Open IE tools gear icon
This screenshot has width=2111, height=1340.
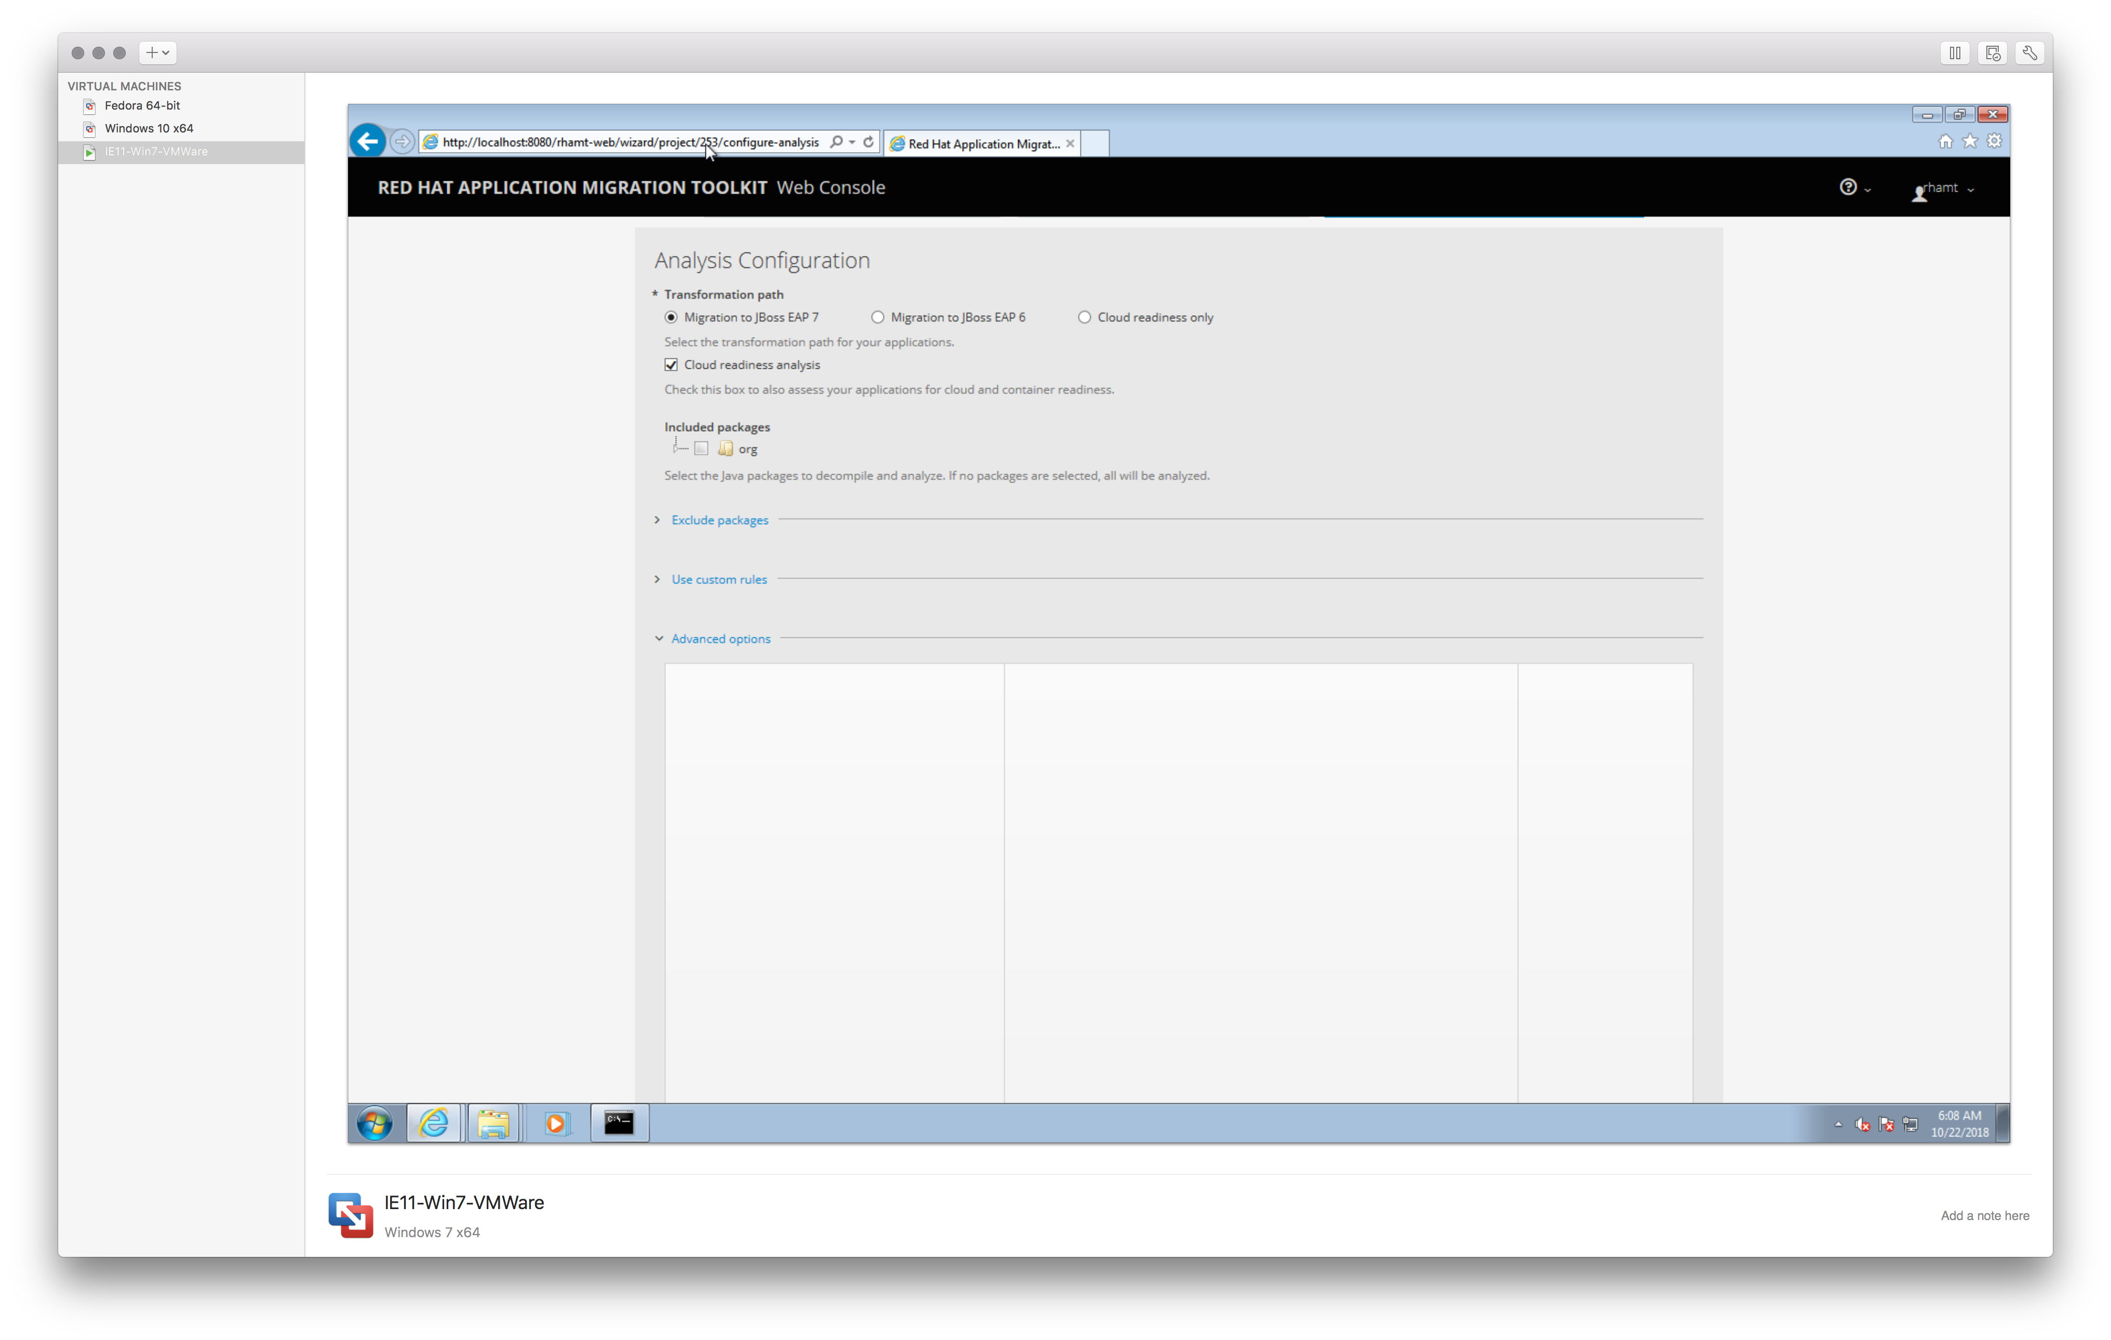click(x=1995, y=141)
